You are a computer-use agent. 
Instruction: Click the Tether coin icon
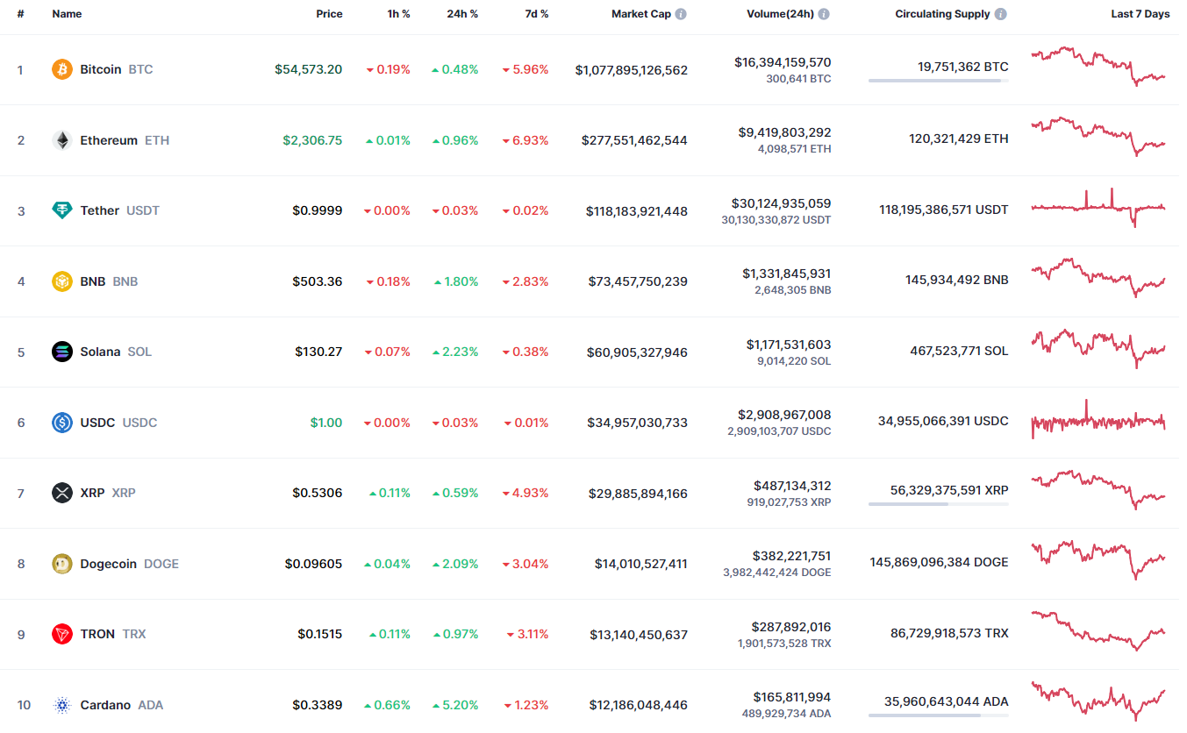point(62,210)
